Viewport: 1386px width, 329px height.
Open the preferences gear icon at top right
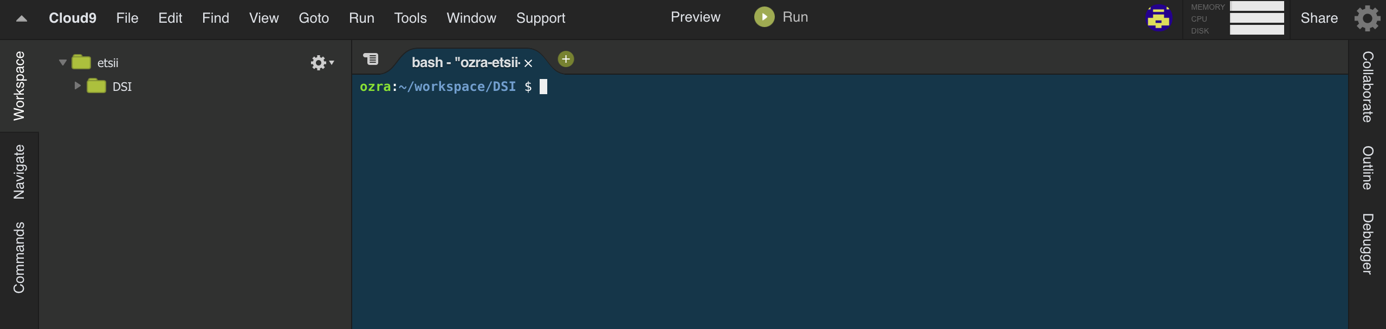(x=1367, y=18)
